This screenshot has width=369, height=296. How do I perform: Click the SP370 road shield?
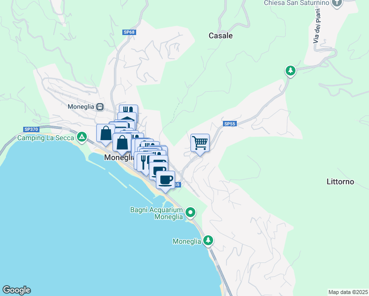31,129
